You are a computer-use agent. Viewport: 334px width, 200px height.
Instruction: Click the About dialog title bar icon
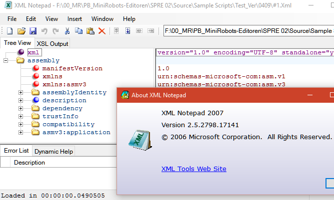[x=125, y=95]
